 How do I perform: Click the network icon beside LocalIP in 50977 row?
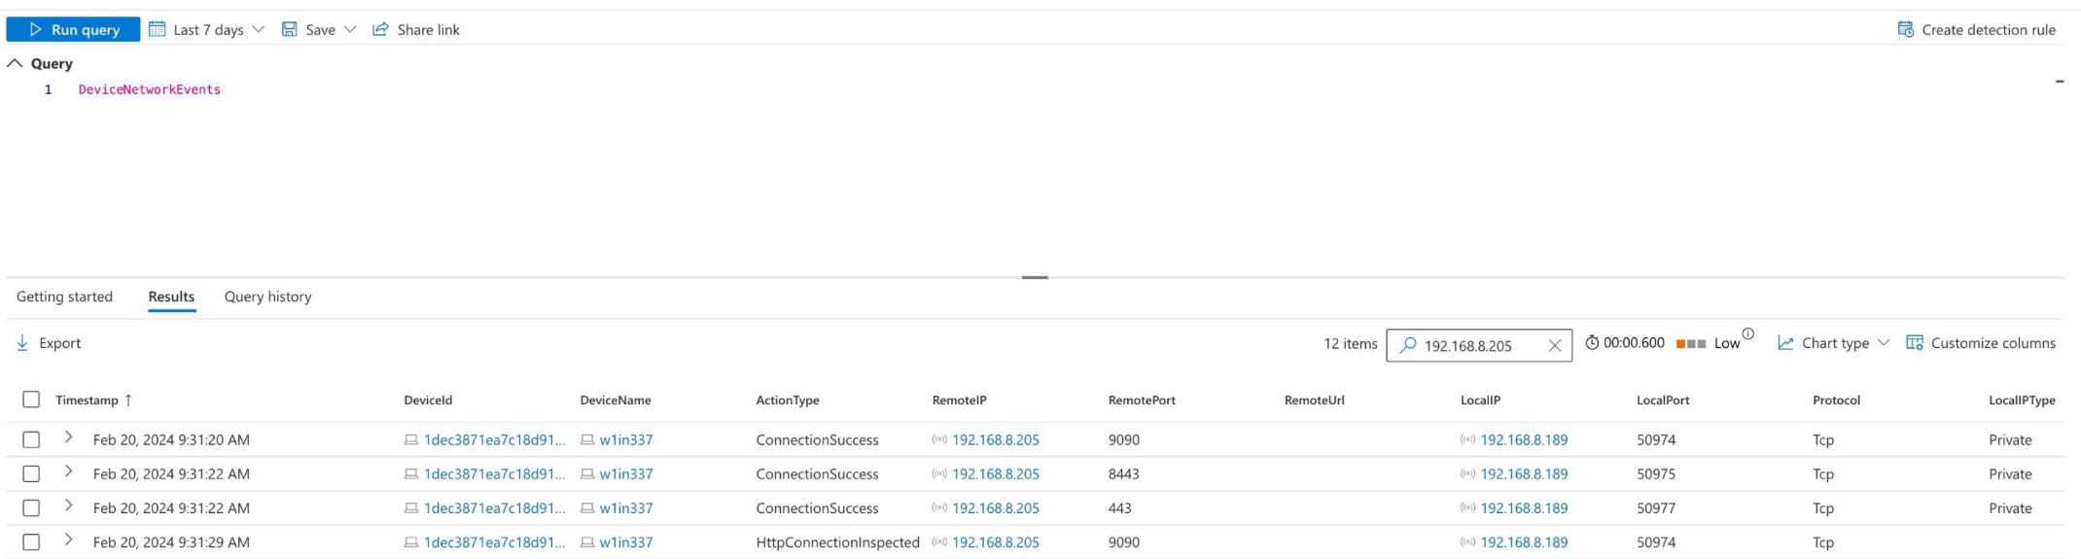pyautogui.click(x=1467, y=507)
